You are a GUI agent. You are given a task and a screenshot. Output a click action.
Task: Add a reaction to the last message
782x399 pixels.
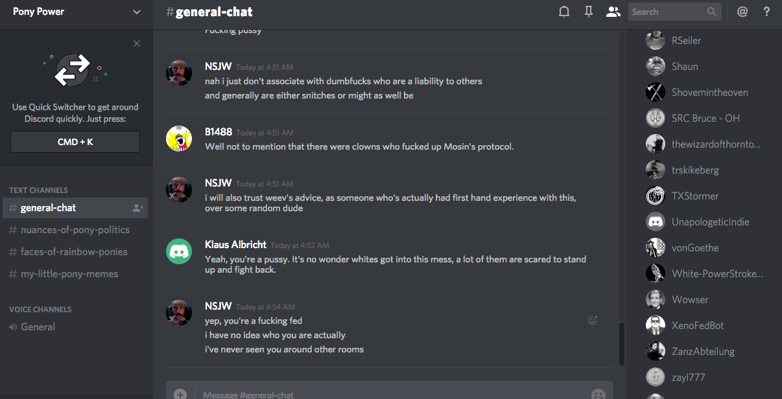tap(593, 320)
